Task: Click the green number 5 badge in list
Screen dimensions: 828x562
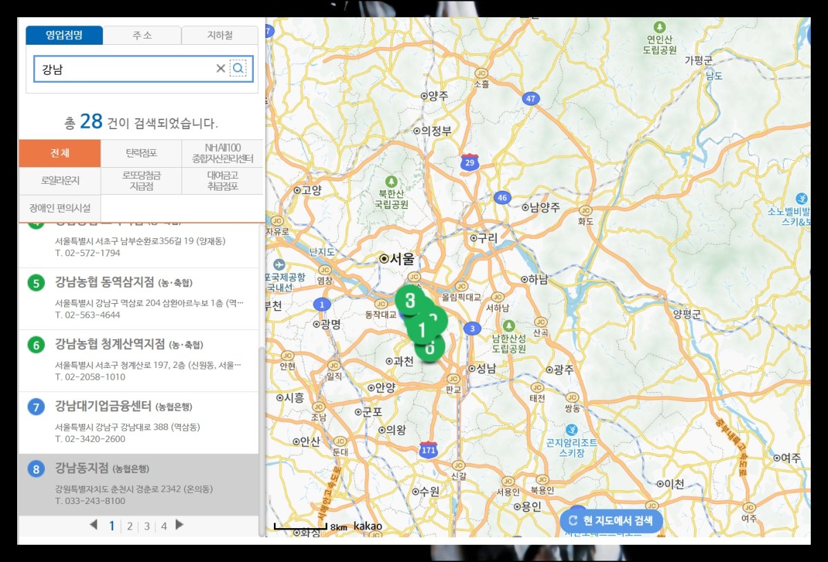Action: pyautogui.click(x=37, y=283)
